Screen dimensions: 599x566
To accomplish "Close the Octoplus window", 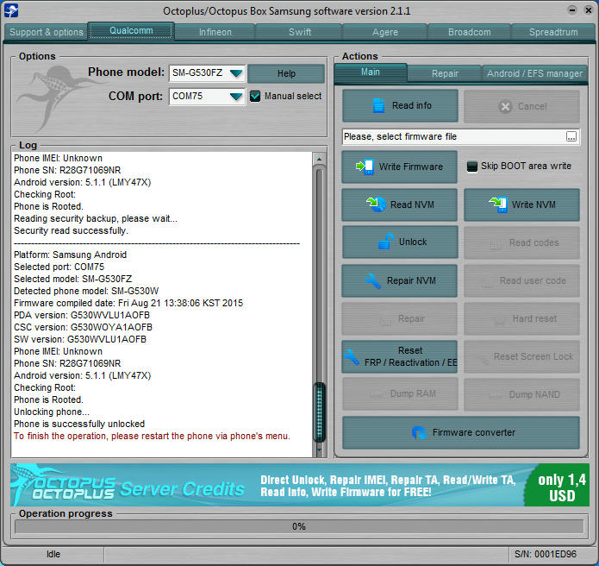I will pyautogui.click(x=589, y=10).
